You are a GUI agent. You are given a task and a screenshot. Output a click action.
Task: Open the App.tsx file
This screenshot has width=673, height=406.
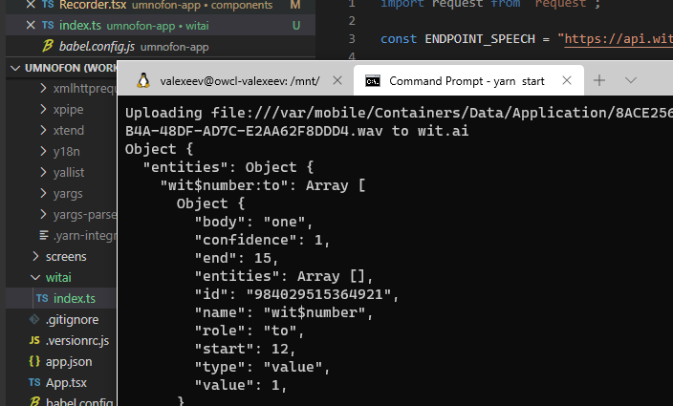click(66, 382)
